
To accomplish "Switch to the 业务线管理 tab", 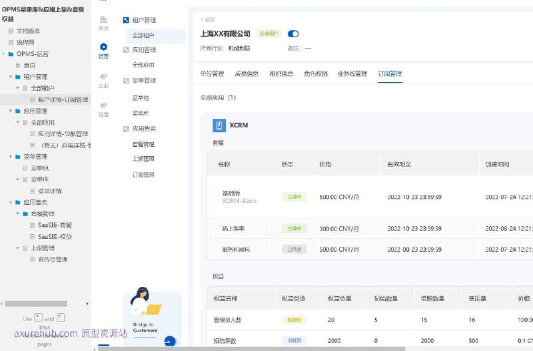I will coord(352,73).
